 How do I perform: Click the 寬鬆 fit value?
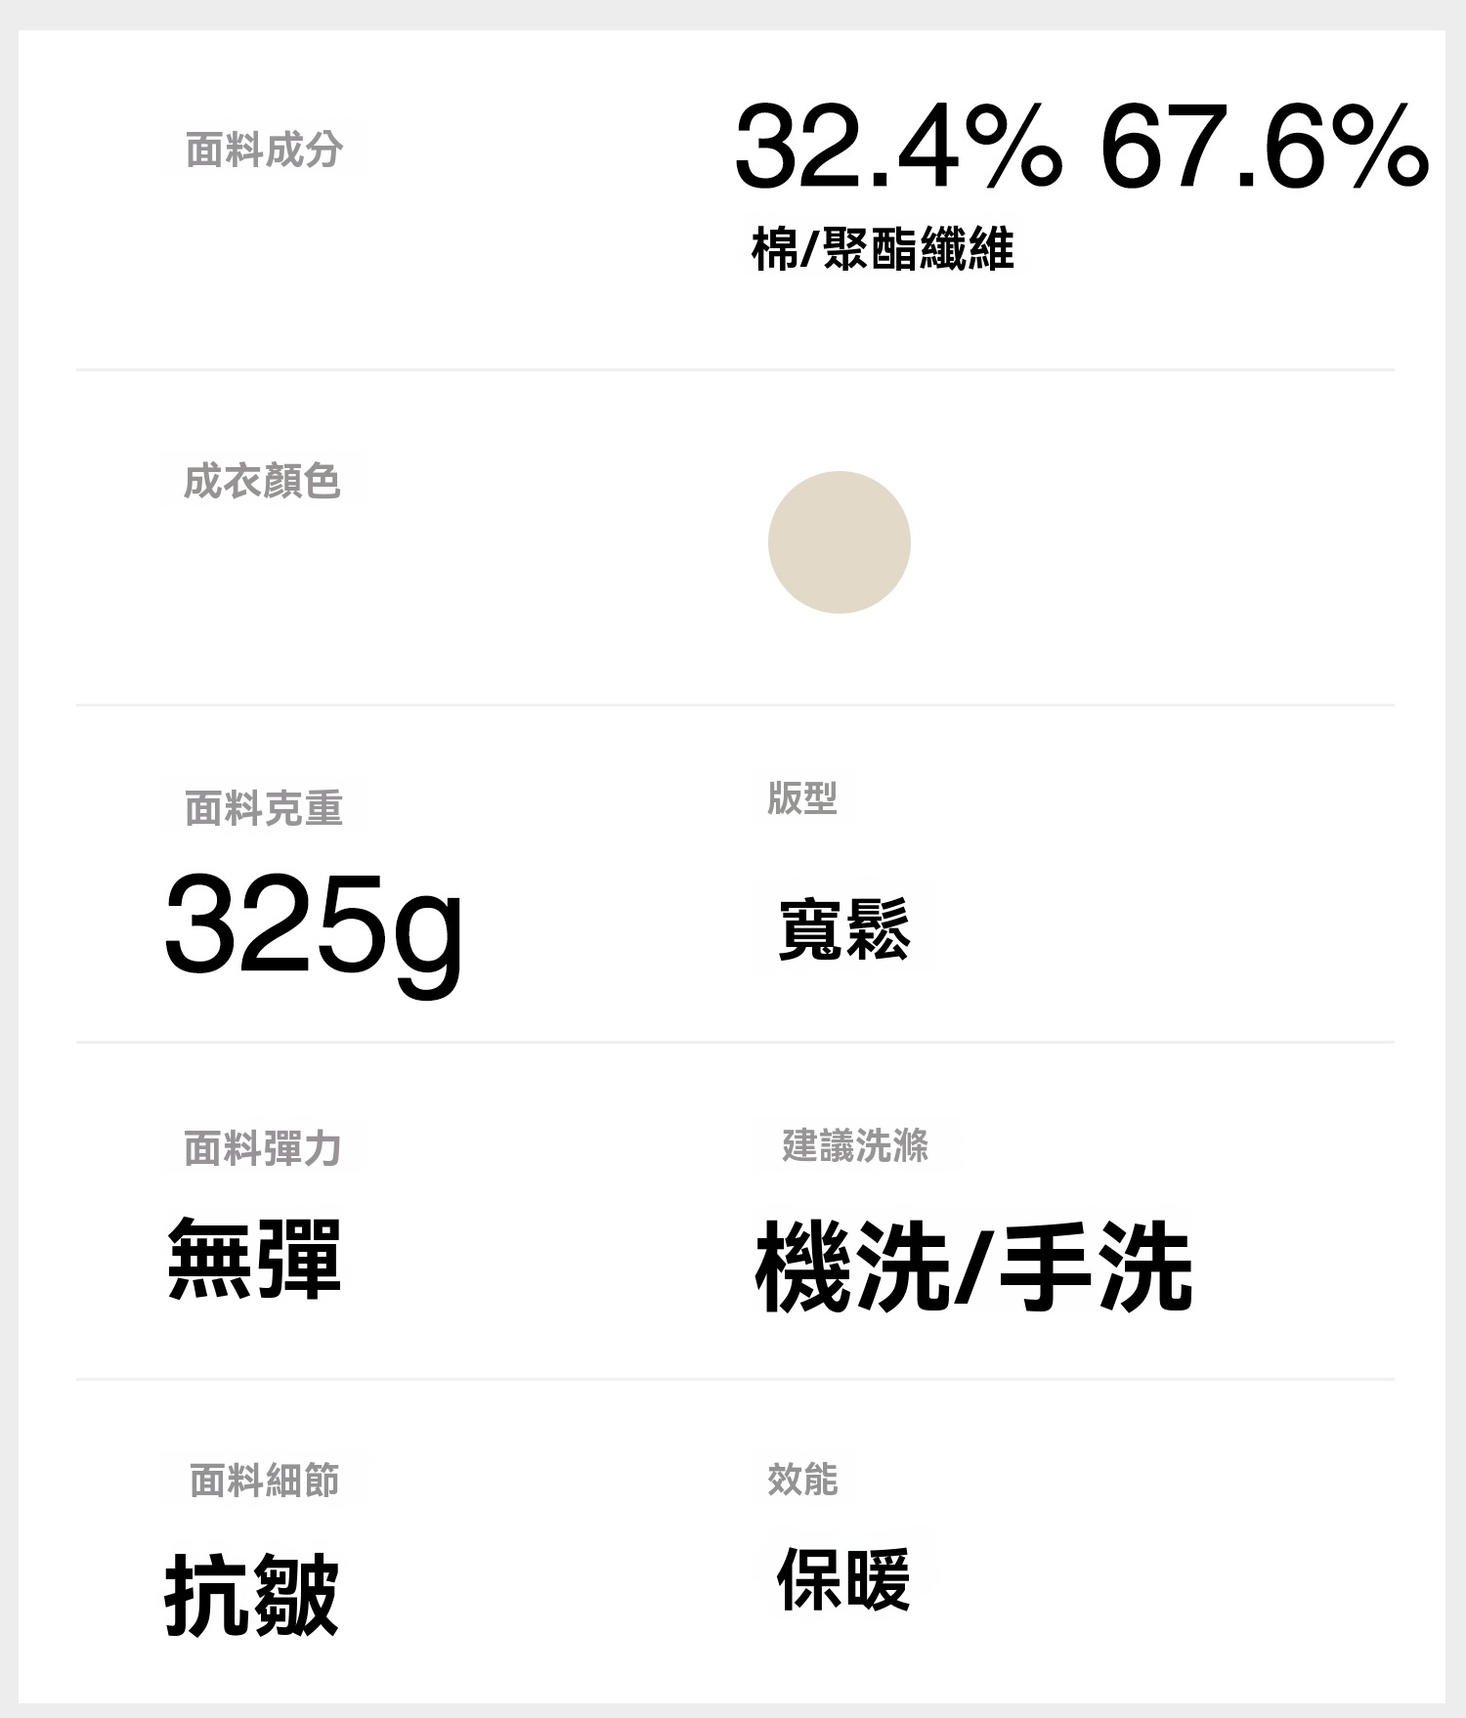click(x=844, y=929)
